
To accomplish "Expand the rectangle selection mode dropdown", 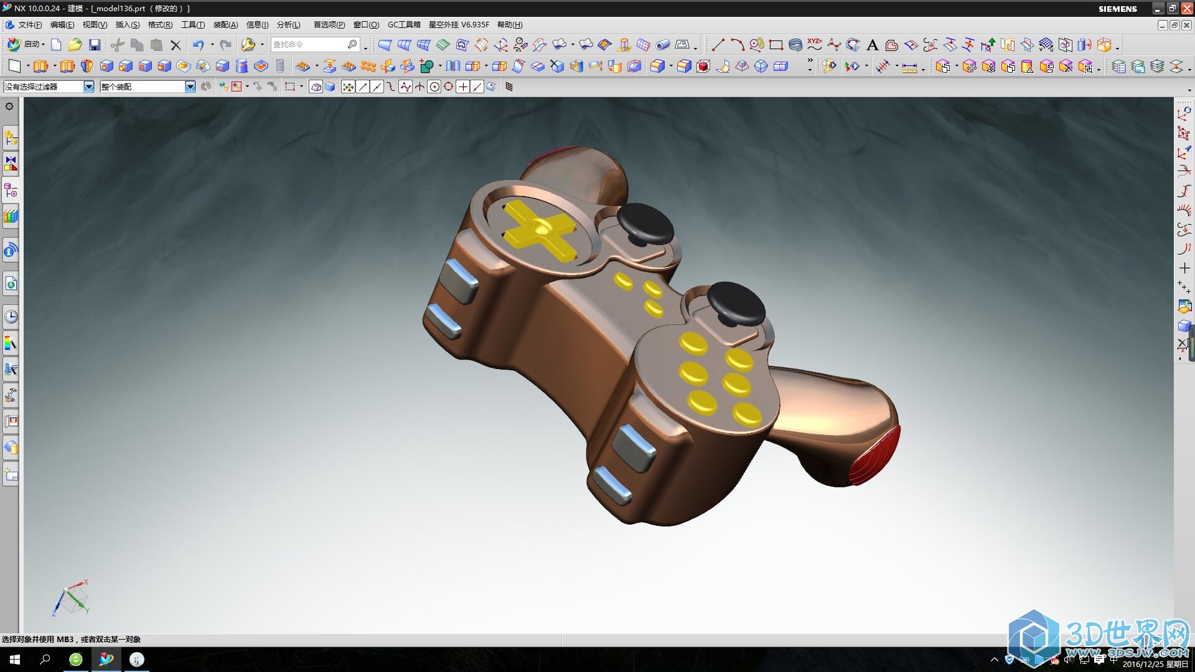I will [x=301, y=86].
